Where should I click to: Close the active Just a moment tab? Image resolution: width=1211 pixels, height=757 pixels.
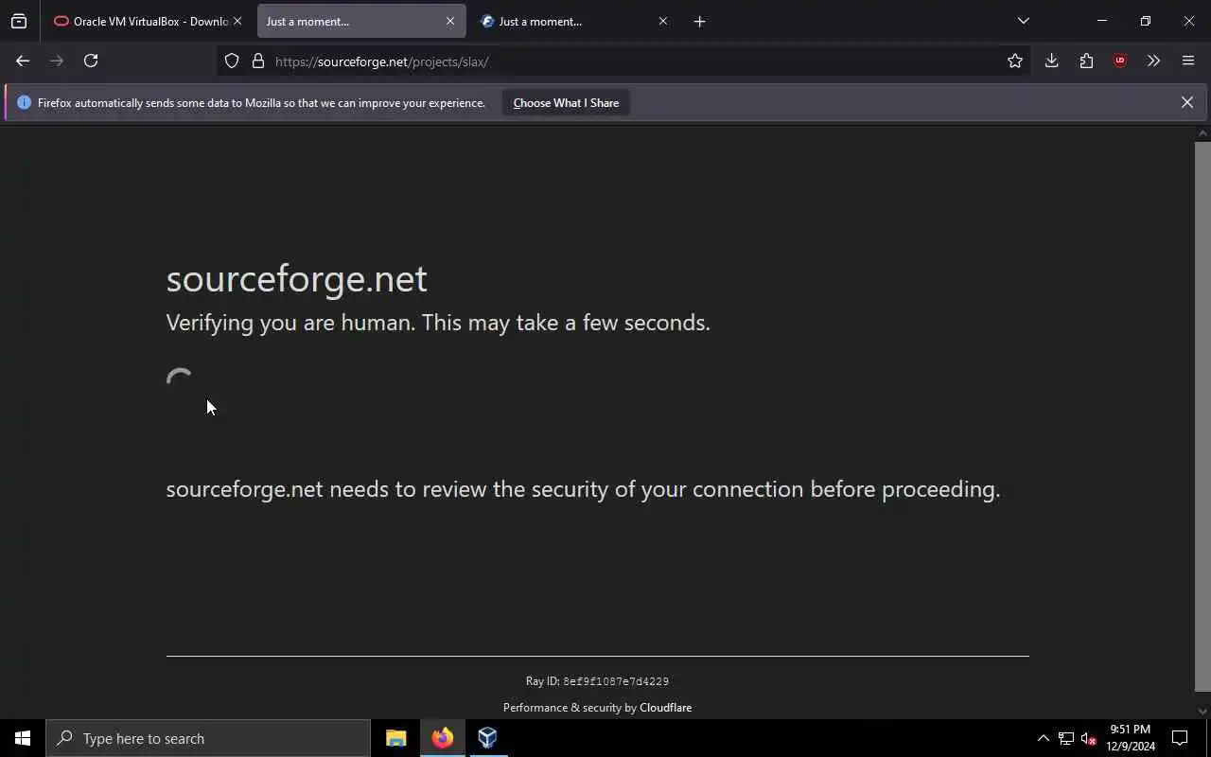pyautogui.click(x=450, y=21)
